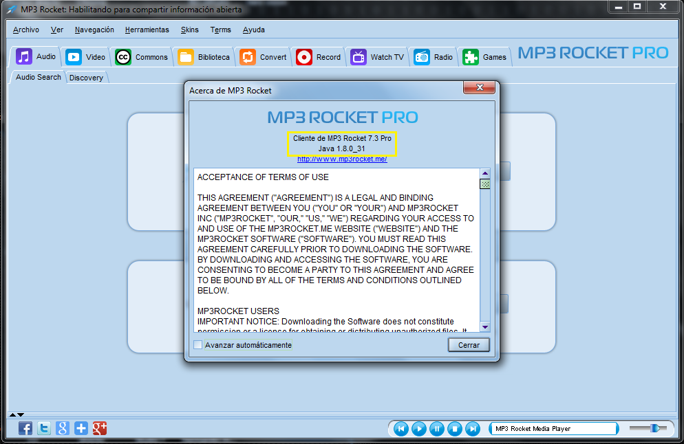The image size is (684, 444).
Task: Click the MP3ROCKET USERS heading text
Action: [x=238, y=311]
